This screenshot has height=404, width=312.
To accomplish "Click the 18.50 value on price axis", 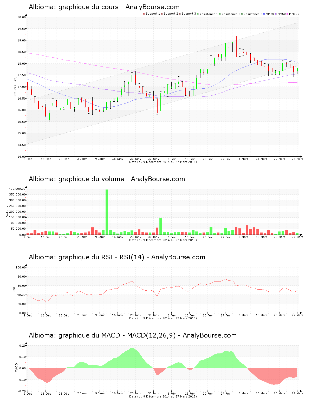I will click(x=22, y=52).
